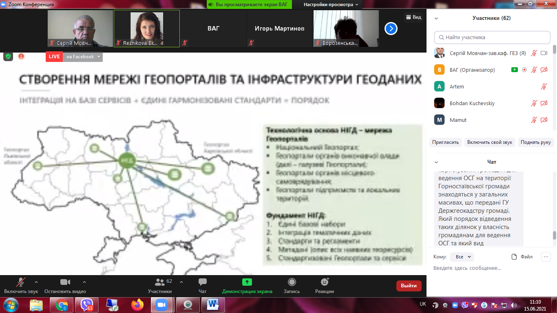
Task: Click the Record (Запись) icon
Action: coord(292,282)
